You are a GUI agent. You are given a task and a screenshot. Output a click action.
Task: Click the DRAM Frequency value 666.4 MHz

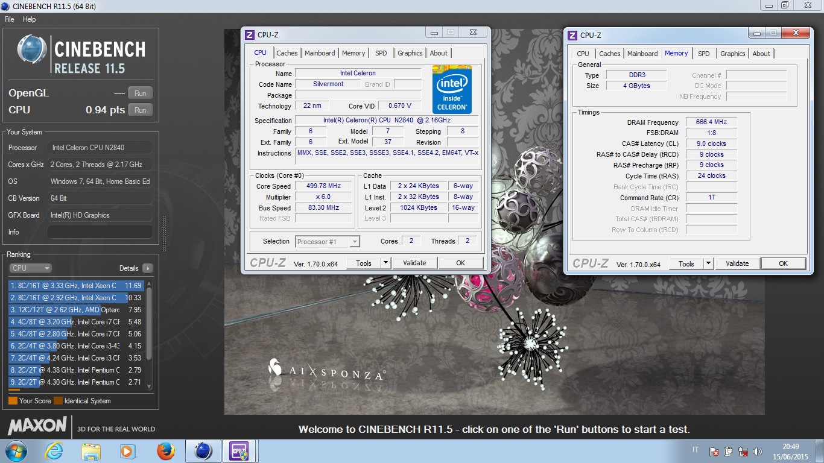click(x=711, y=122)
